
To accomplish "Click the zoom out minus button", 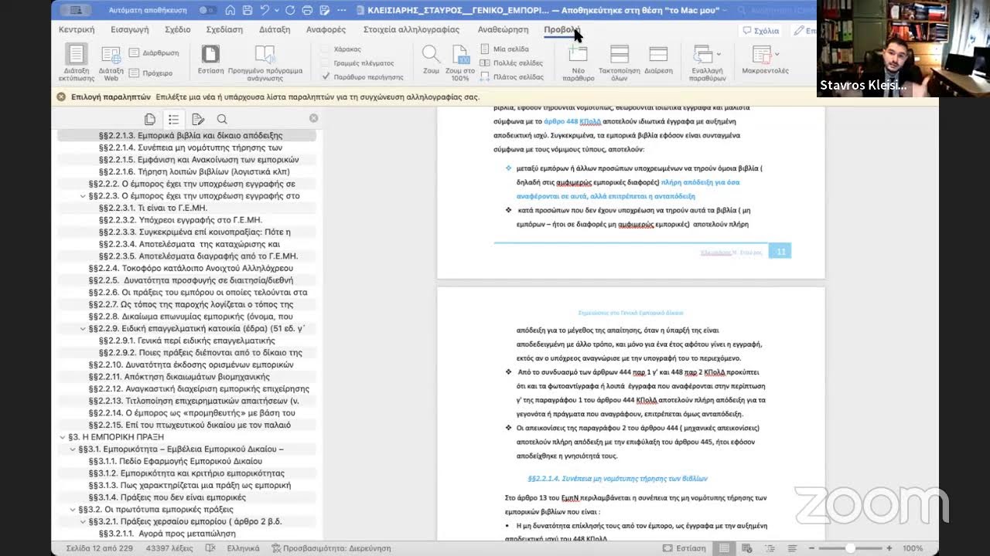I will click(811, 548).
